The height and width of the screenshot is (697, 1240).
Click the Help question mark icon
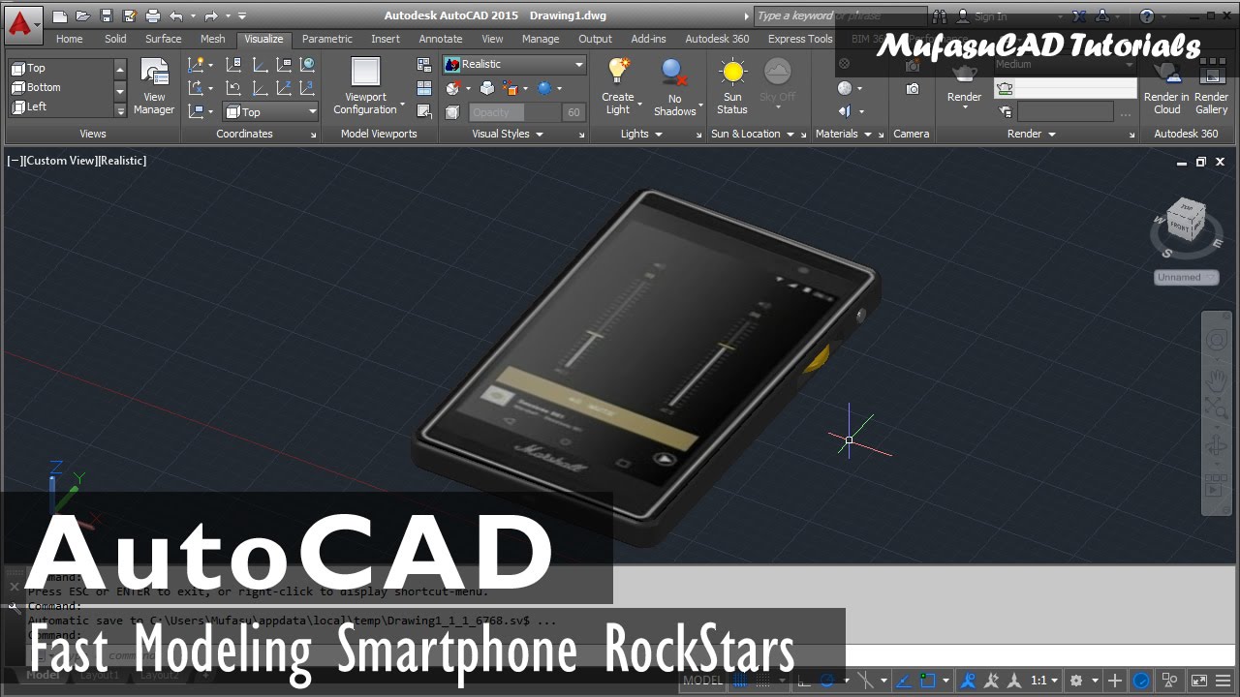point(1147,16)
